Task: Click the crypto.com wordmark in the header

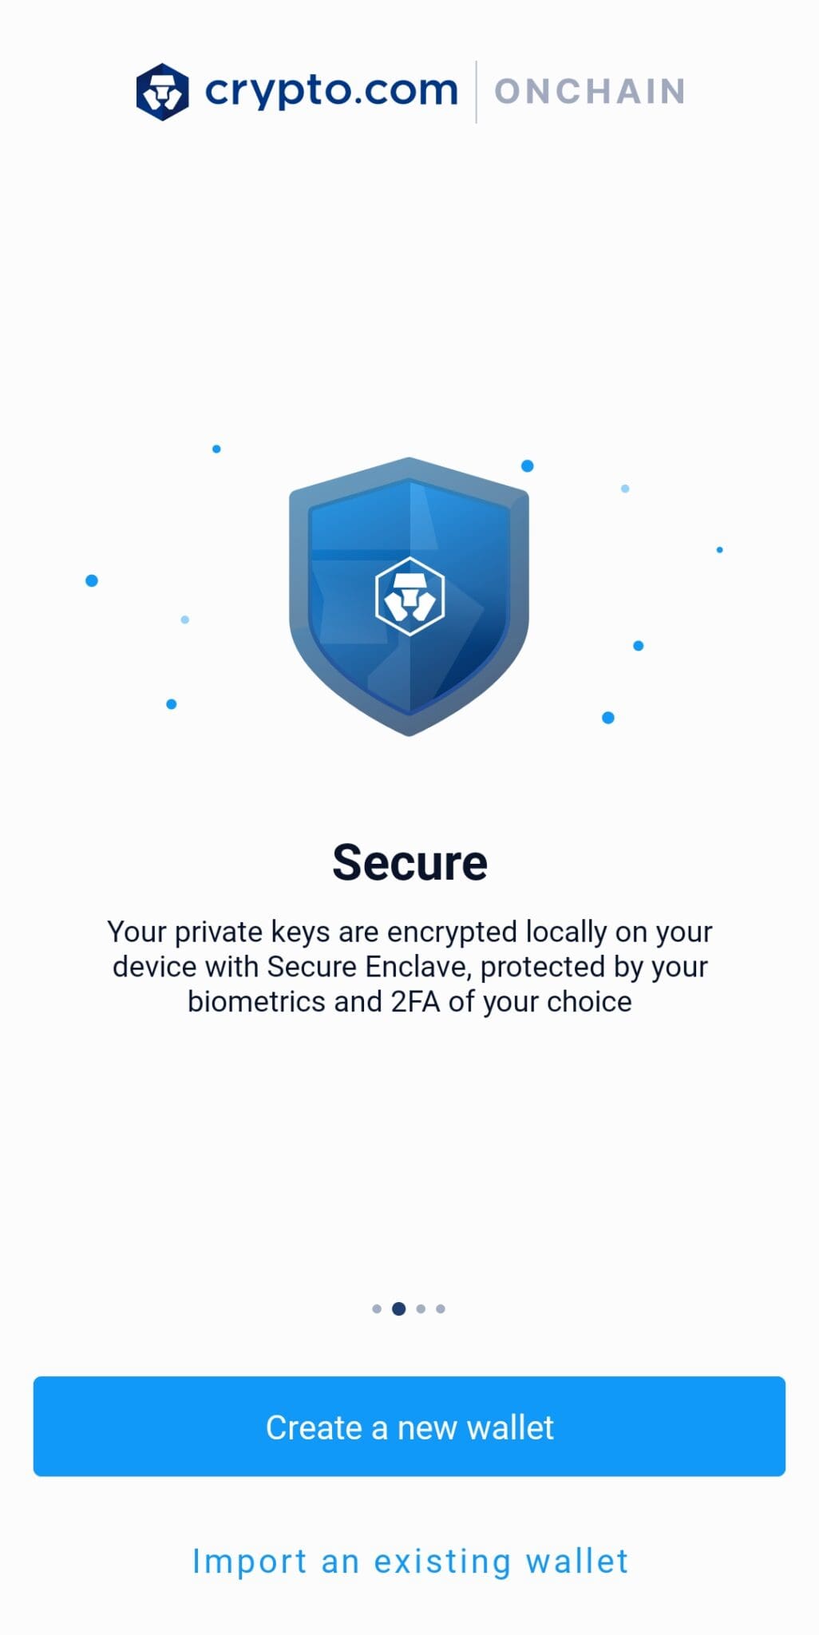Action: pyautogui.click(x=330, y=90)
